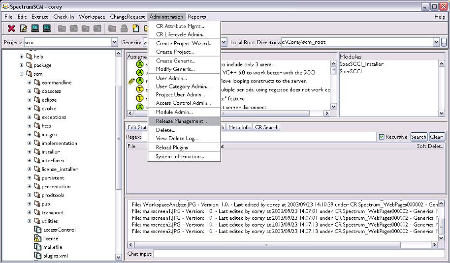Click the warning file icon next to license
450x263 pixels.
pos(37,238)
